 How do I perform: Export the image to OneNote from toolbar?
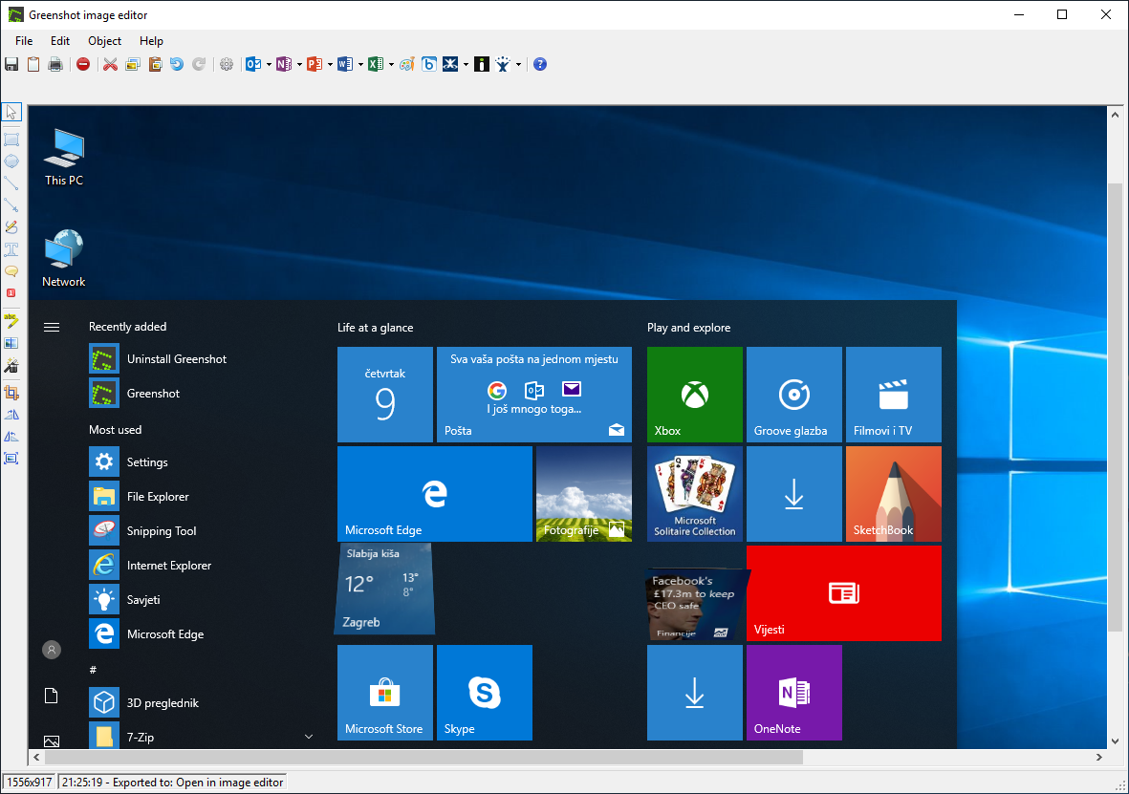(284, 64)
